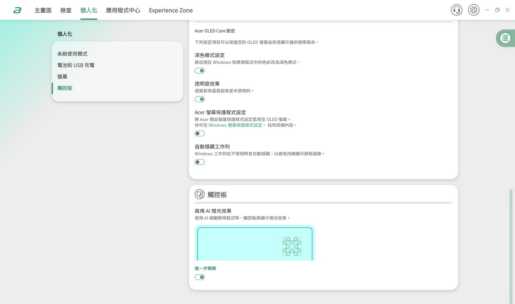Viewport: 515px width, 304px height.
Task: Select 螢幕 in the sidebar
Action: tap(62, 77)
